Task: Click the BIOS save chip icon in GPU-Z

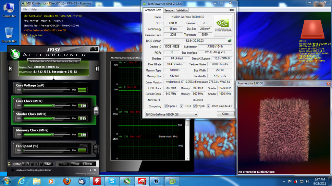Action: pos(229,40)
